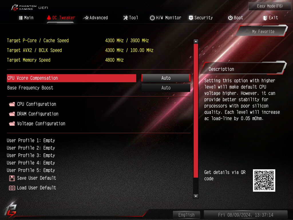The image size is (293, 220).
Task: Click the Easy Mode(F6) button
Action: 270,6
